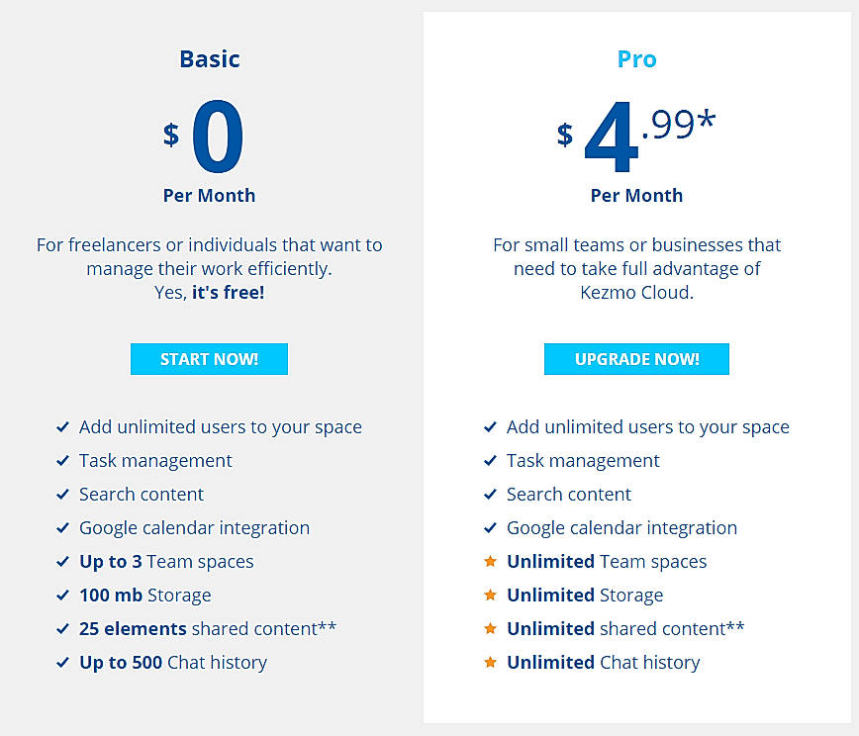The height and width of the screenshot is (736, 859).
Task: Click the checkmark beside Basic's Task management
Action: pyautogui.click(x=62, y=460)
